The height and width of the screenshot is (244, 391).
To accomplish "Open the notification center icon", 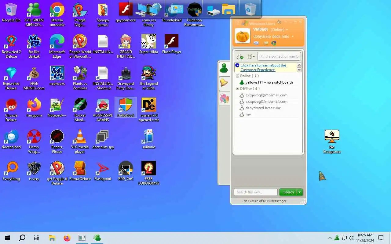I will point(381,238).
